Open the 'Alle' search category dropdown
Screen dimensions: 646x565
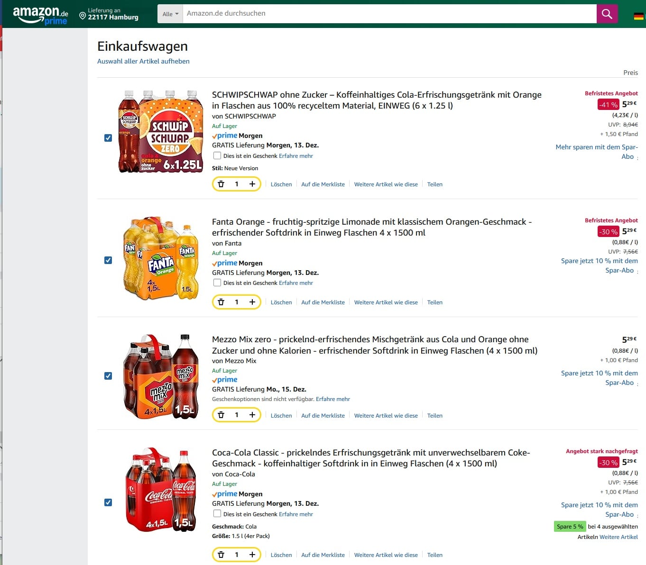point(170,14)
